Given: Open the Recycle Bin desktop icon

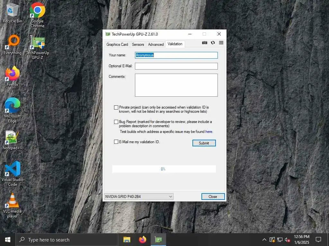Looking at the screenshot, I should point(13,13).
